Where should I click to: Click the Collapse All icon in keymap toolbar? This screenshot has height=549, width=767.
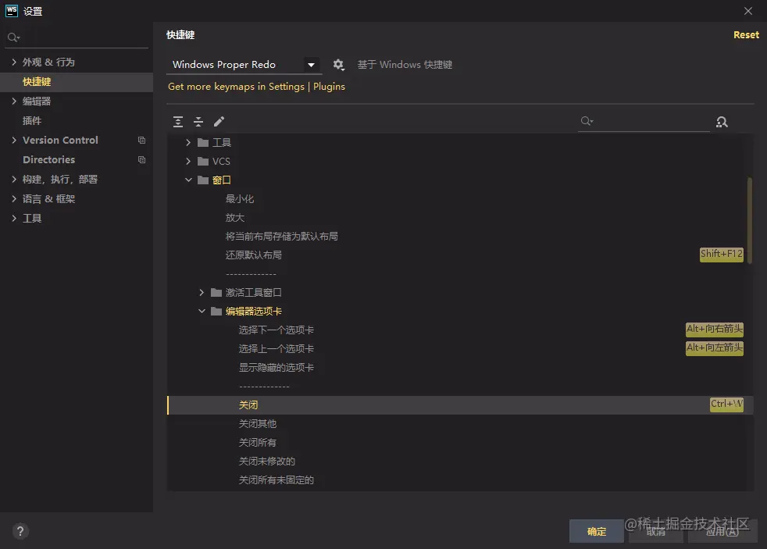pyautogui.click(x=198, y=122)
